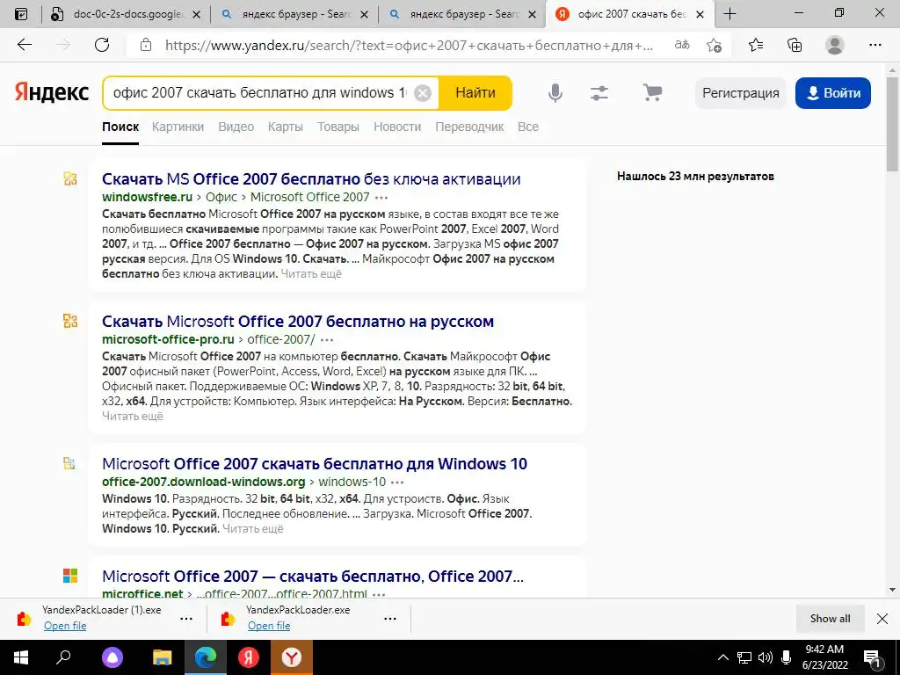Open Yandex Browser icon in the taskbar

coord(292,657)
